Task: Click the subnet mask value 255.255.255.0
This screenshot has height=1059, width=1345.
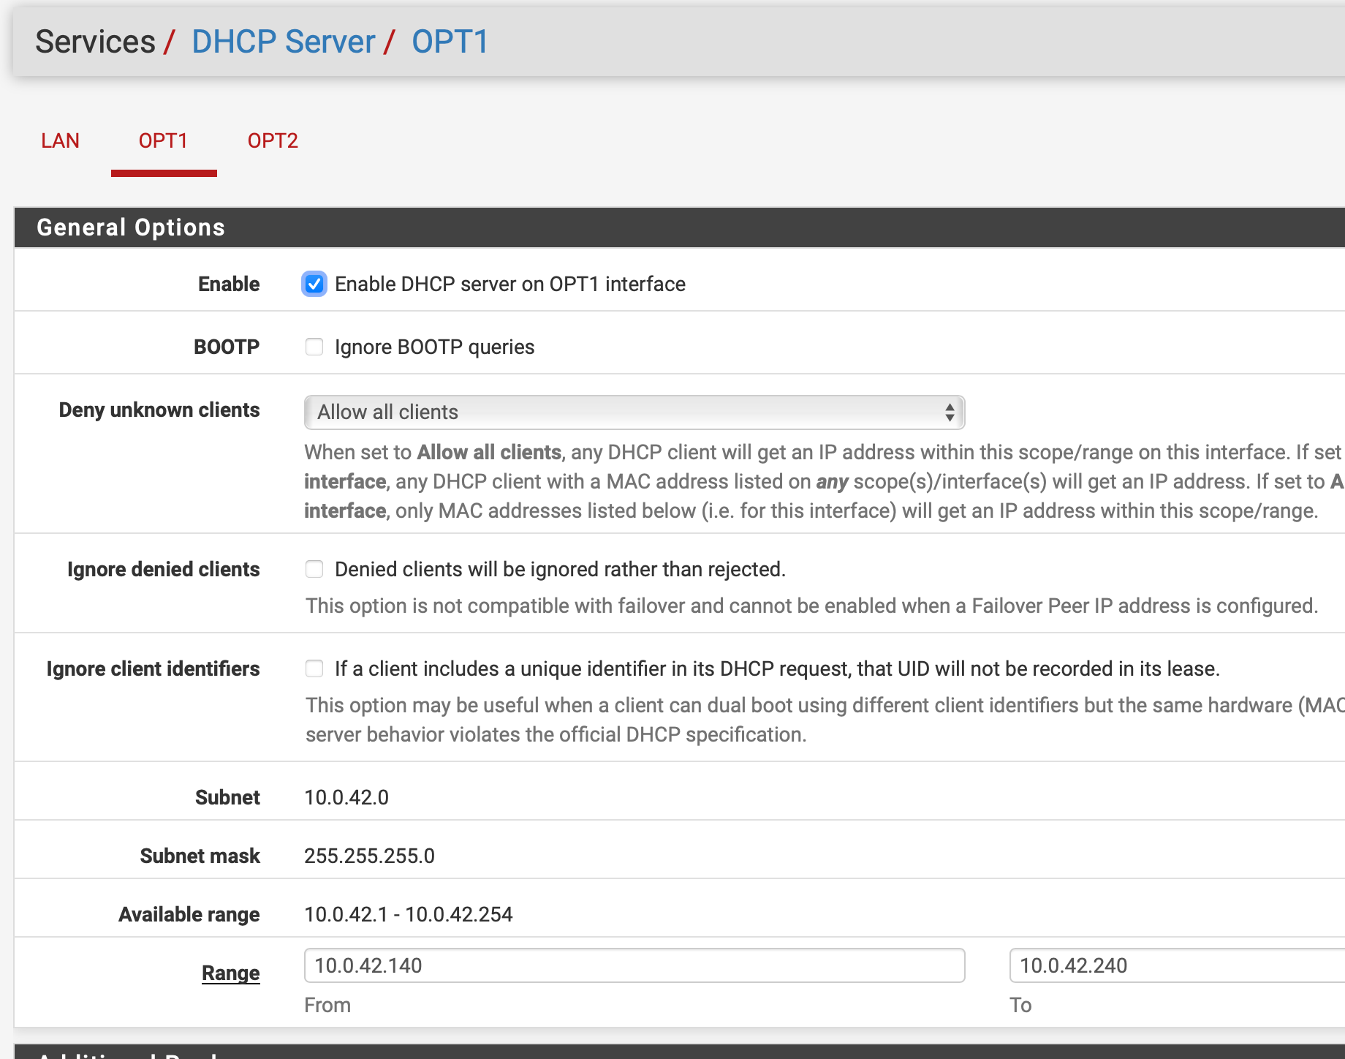Action: click(369, 856)
